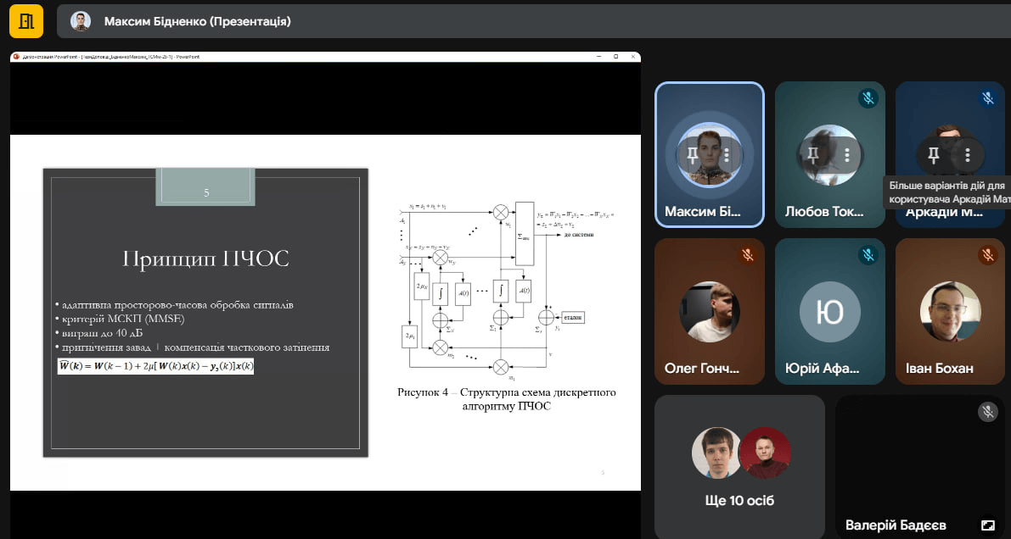
Task: Toggle the mic indicator on Юрій Афа's tile
Action: coord(868,255)
